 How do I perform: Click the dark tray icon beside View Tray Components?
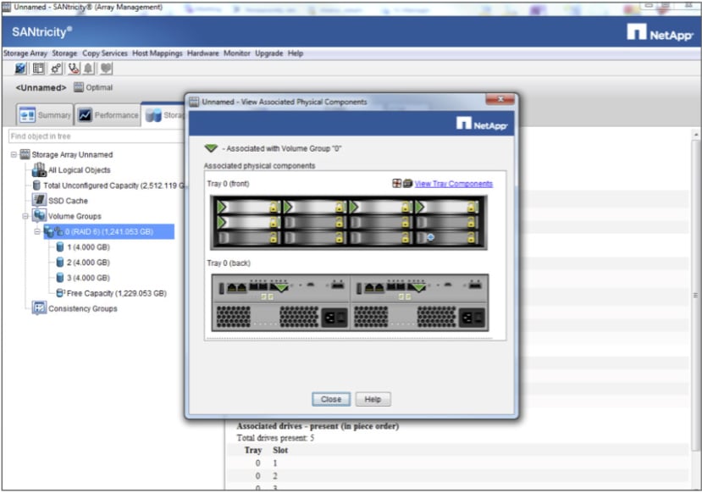(x=407, y=183)
